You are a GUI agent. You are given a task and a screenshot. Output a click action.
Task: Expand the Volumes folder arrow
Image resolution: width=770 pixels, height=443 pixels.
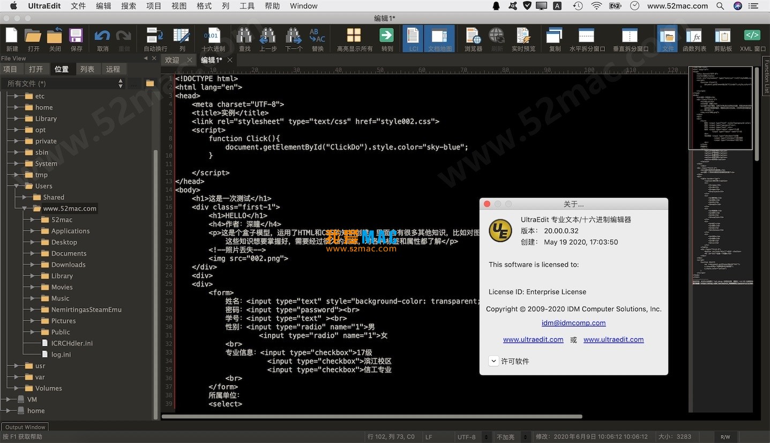click(x=17, y=388)
